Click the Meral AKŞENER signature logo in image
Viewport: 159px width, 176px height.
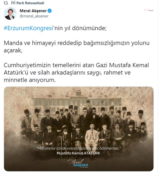click(x=78, y=163)
